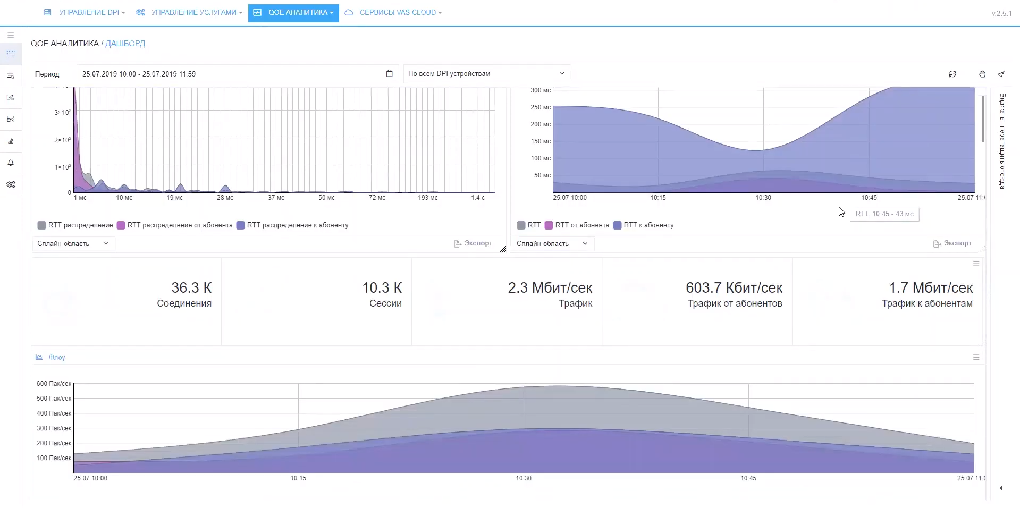Click the Флоу widget title

(57, 357)
